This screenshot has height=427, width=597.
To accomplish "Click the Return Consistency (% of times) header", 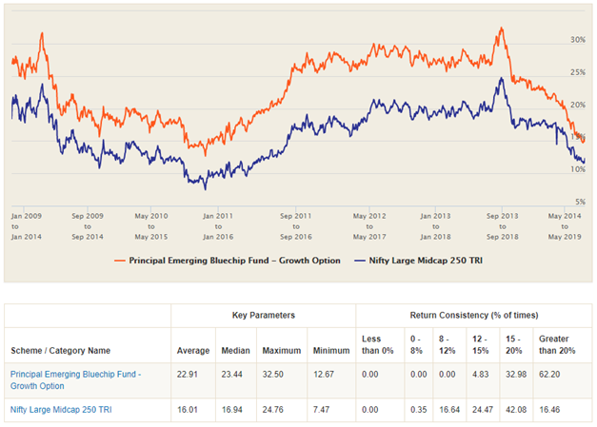I will tap(473, 313).
